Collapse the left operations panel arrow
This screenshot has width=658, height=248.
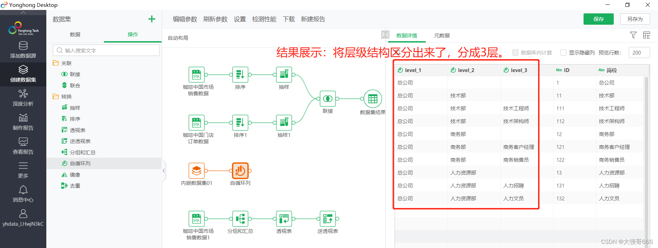point(164,170)
